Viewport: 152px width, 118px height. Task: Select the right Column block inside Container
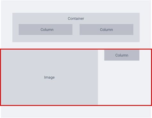pyautogui.click(x=106, y=29)
